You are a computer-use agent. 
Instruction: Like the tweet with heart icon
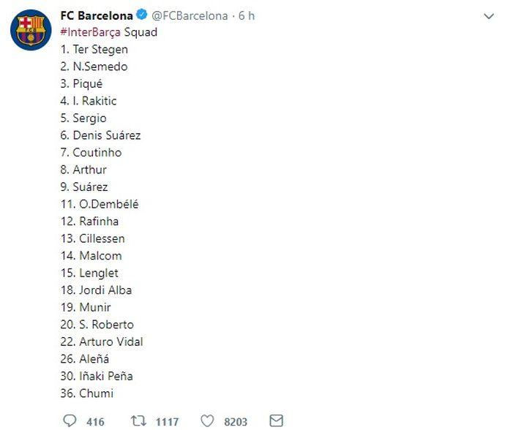[207, 420]
